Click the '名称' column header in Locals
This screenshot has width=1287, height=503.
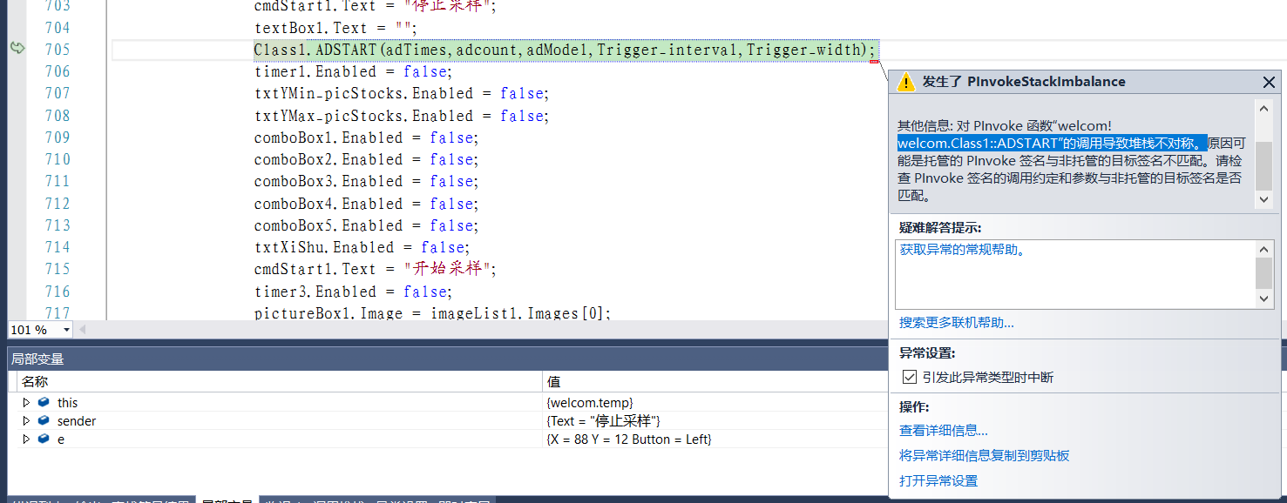point(279,381)
